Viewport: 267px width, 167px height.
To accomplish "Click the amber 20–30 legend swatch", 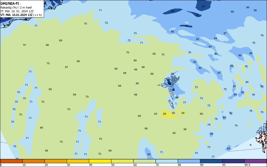I will coord(56,161).
